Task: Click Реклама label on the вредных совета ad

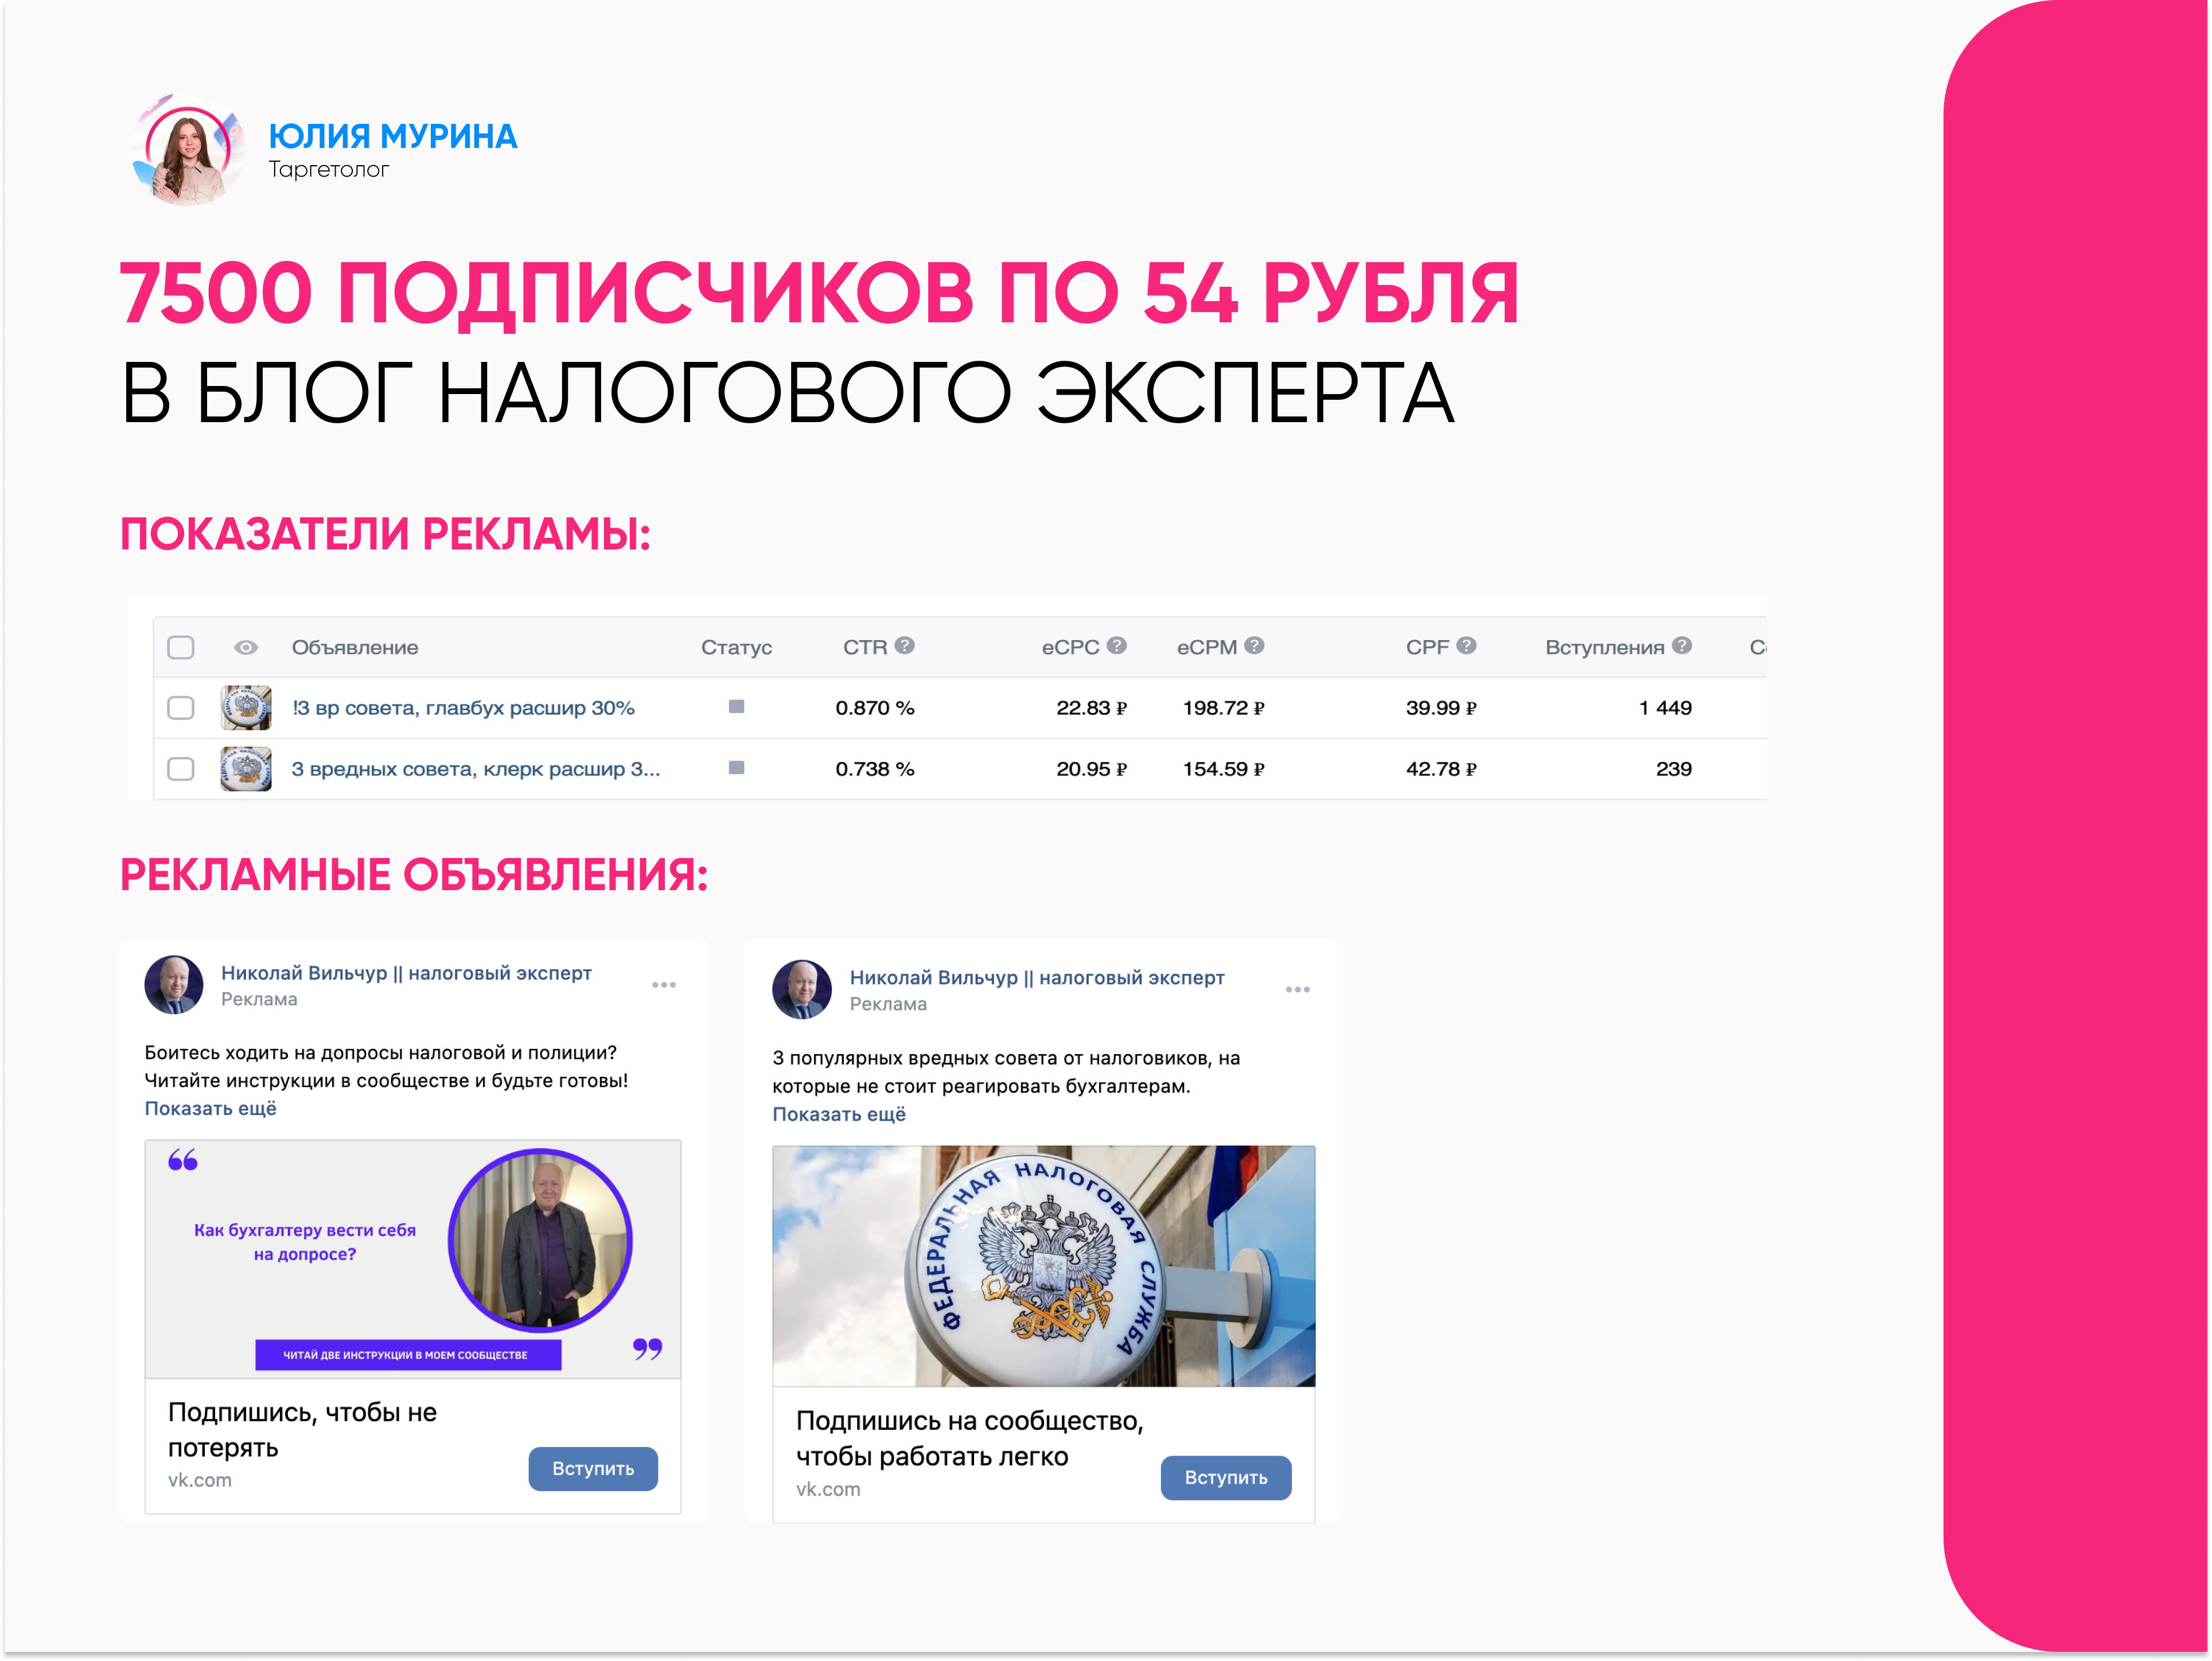Action: 888,1005
